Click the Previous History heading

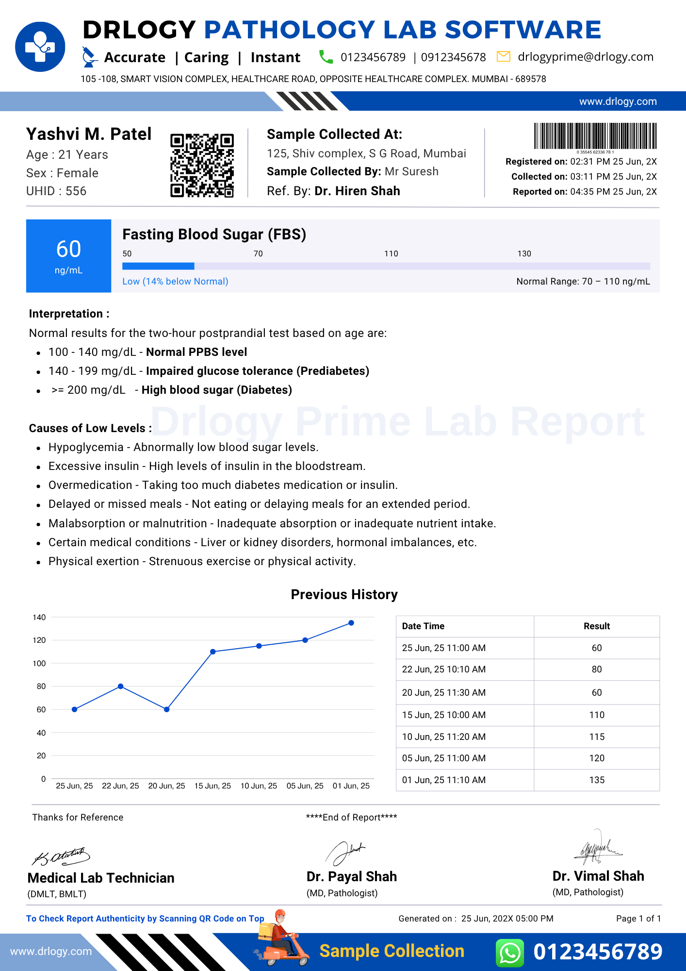click(344, 595)
